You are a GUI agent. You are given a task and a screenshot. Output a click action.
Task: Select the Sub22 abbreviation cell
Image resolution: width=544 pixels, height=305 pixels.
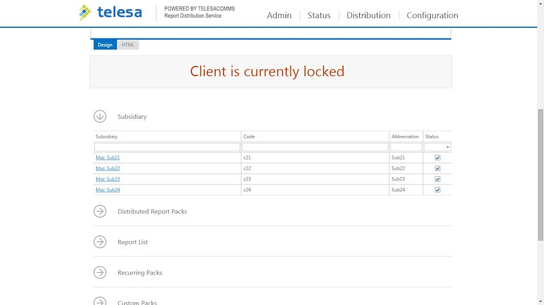click(406, 168)
